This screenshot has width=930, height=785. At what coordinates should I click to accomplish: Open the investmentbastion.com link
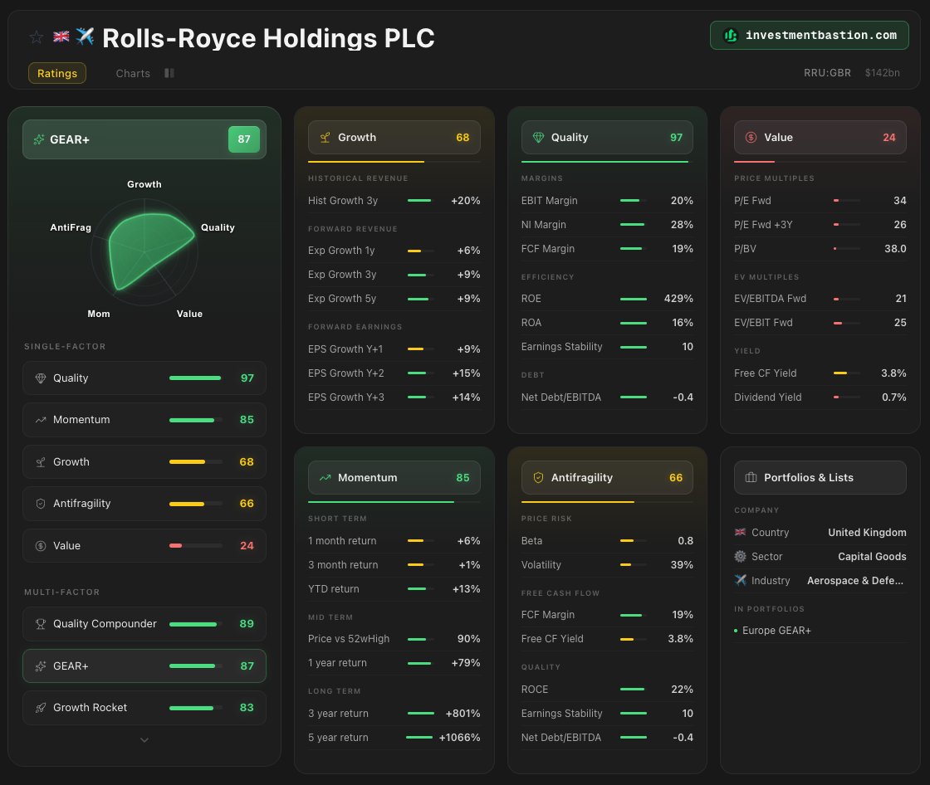click(x=809, y=36)
